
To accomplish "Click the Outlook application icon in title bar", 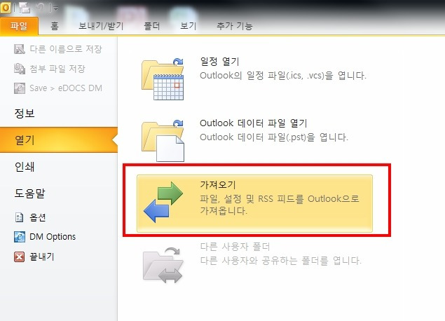I will 6,8.
